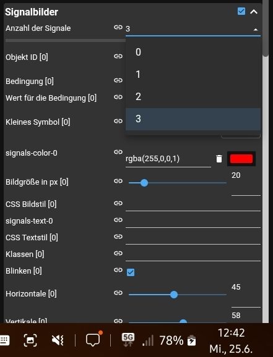Viewport: 273px width, 357px height.
Task: Choose option 2 from the dropdown list
Action: pos(193,96)
